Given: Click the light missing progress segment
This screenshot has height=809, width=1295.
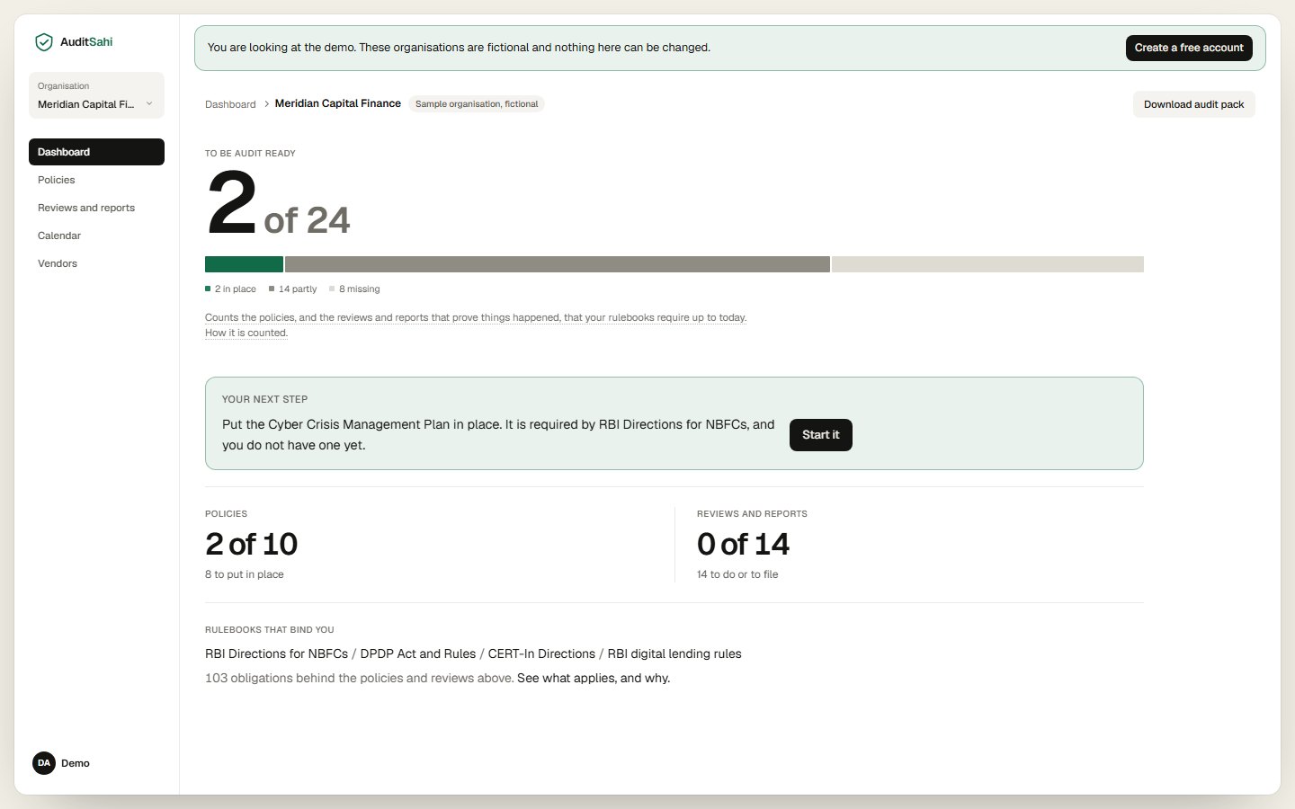Looking at the screenshot, I should point(987,264).
